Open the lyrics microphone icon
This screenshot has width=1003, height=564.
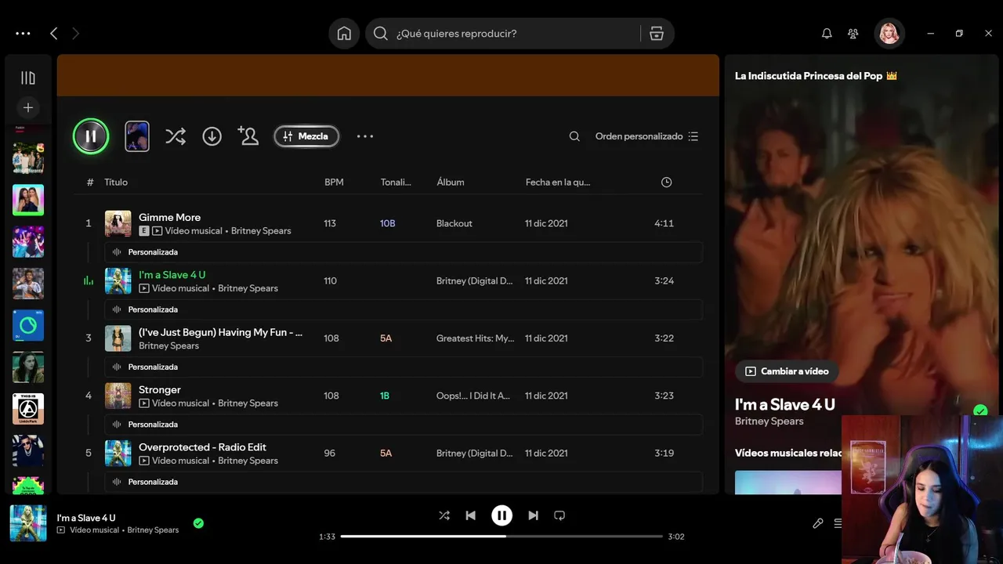[x=818, y=523]
